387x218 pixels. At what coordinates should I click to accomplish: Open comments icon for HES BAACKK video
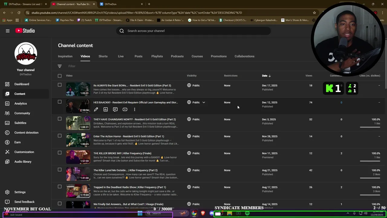(x=115, y=109)
